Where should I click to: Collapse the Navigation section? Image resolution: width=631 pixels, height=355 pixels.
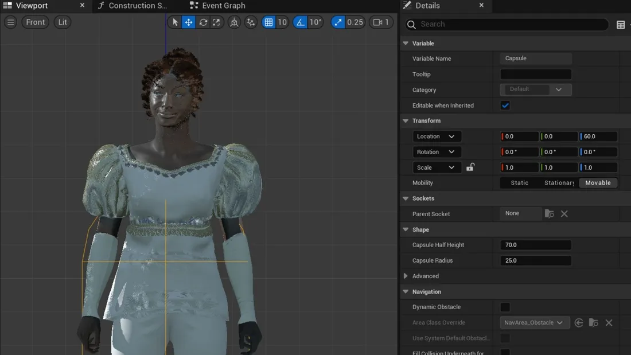point(406,292)
